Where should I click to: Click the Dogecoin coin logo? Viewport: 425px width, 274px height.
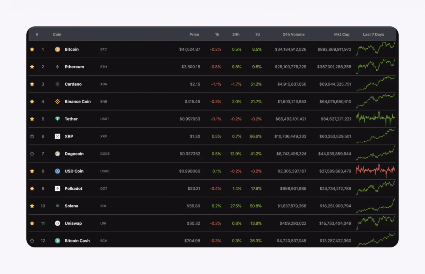[x=58, y=154]
